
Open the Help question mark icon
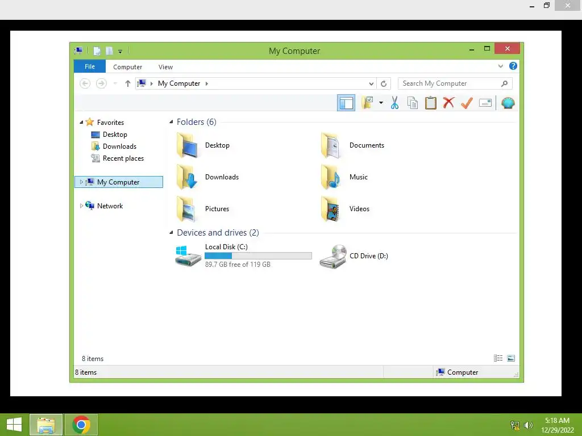click(513, 66)
